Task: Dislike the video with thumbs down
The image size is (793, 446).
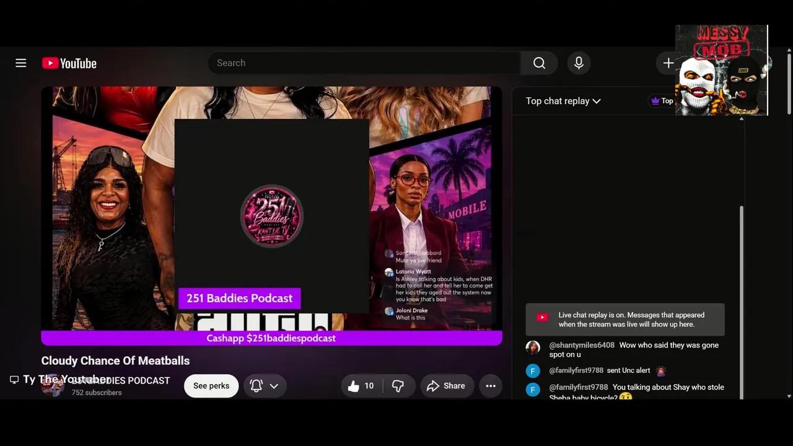Action: pyautogui.click(x=398, y=386)
